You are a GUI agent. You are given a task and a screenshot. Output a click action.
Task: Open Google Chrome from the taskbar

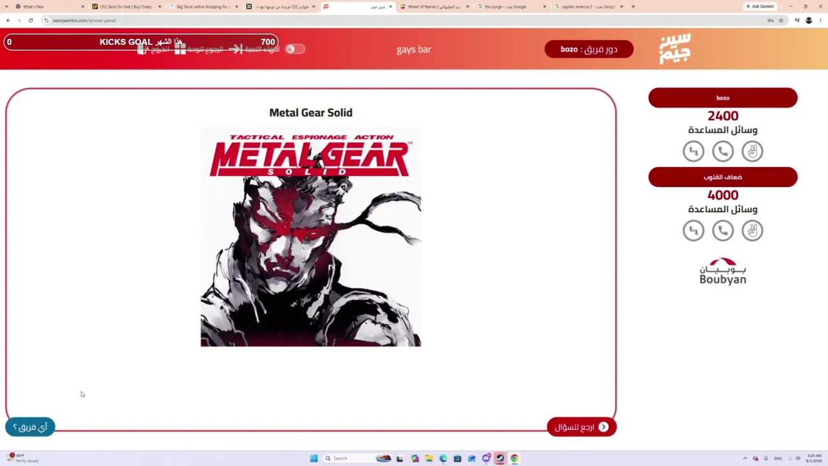coord(514,458)
